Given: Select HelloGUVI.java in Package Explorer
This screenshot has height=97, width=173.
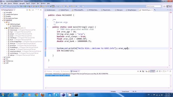Looking at the screenshot, I should pos(16,26).
